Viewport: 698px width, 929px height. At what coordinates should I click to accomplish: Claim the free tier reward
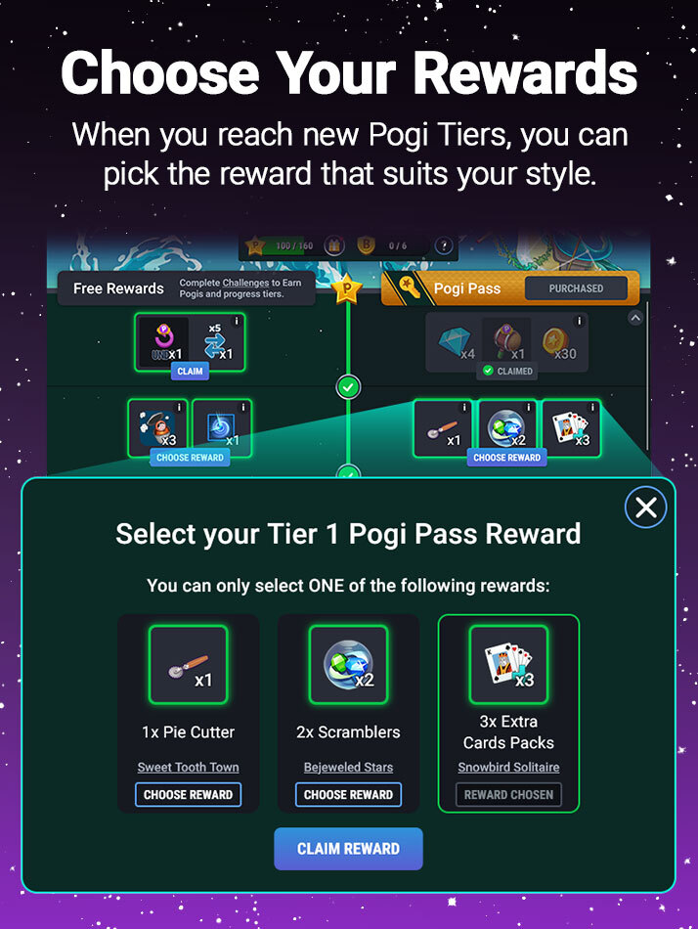pos(191,372)
